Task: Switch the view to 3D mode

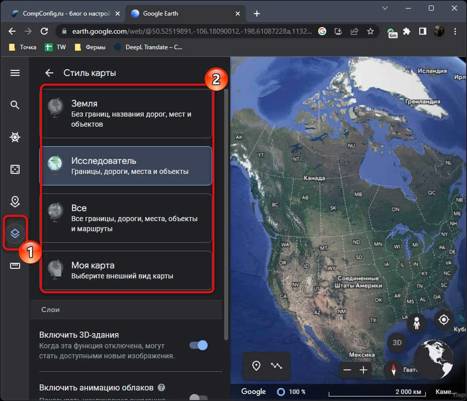Action: pyautogui.click(x=397, y=343)
